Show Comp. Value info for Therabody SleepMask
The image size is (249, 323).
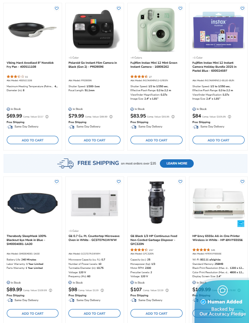click(x=51, y=290)
